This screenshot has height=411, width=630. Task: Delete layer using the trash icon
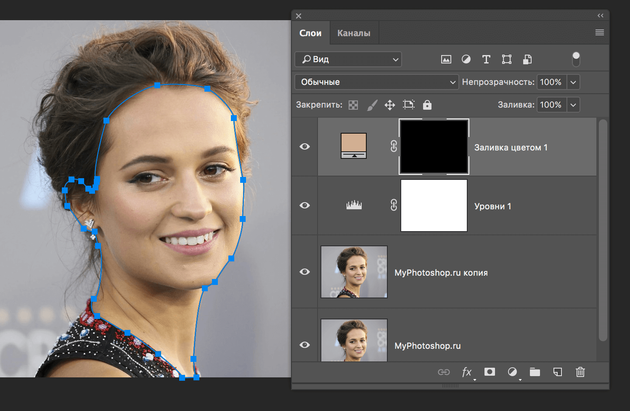(580, 372)
